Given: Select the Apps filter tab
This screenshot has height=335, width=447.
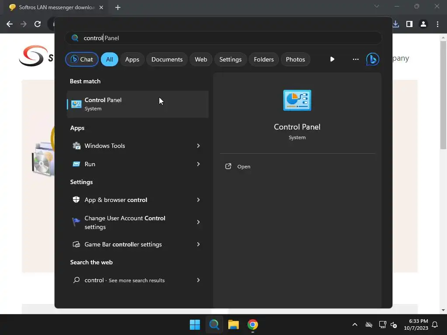Looking at the screenshot, I should tap(132, 59).
